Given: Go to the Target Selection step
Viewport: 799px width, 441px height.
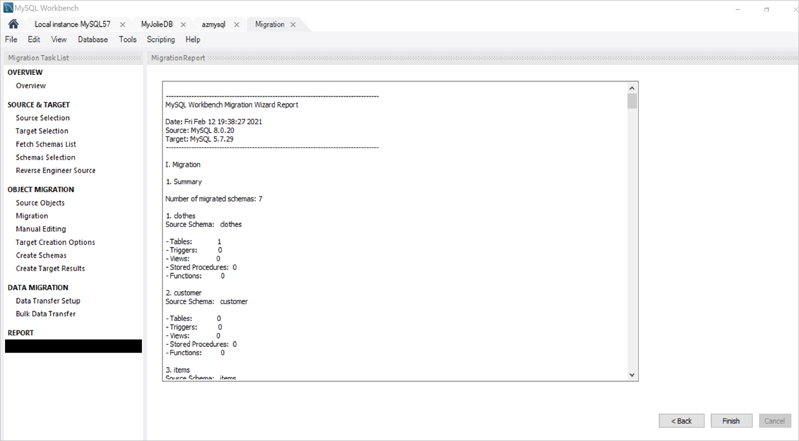Looking at the screenshot, I should [42, 131].
